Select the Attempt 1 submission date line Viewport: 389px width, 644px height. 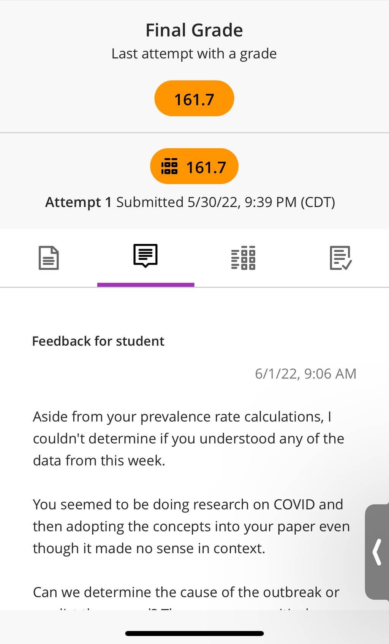pos(190,203)
